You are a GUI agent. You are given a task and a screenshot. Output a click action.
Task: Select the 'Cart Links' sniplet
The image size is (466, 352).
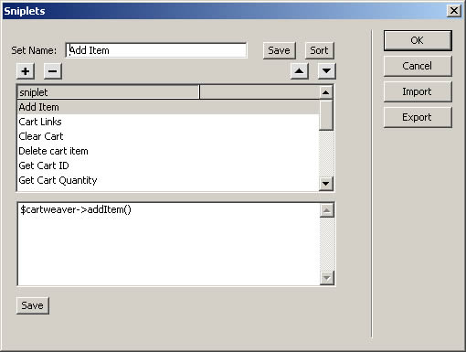click(168, 122)
